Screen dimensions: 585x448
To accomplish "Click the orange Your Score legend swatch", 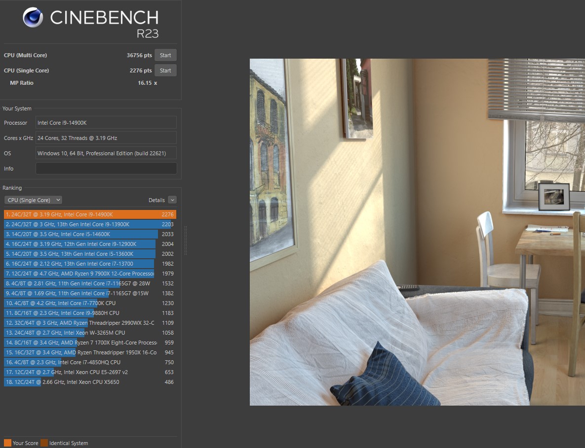I will click(7, 443).
